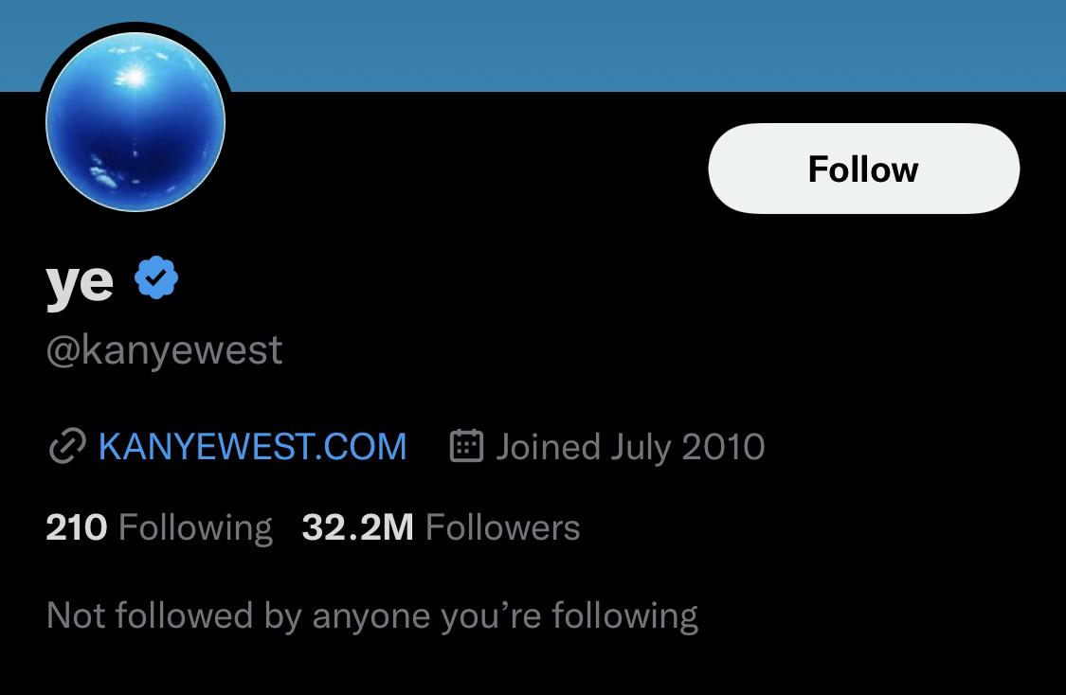The height and width of the screenshot is (695, 1066).
Task: Click the word Joined next to calendar
Action: [548, 446]
